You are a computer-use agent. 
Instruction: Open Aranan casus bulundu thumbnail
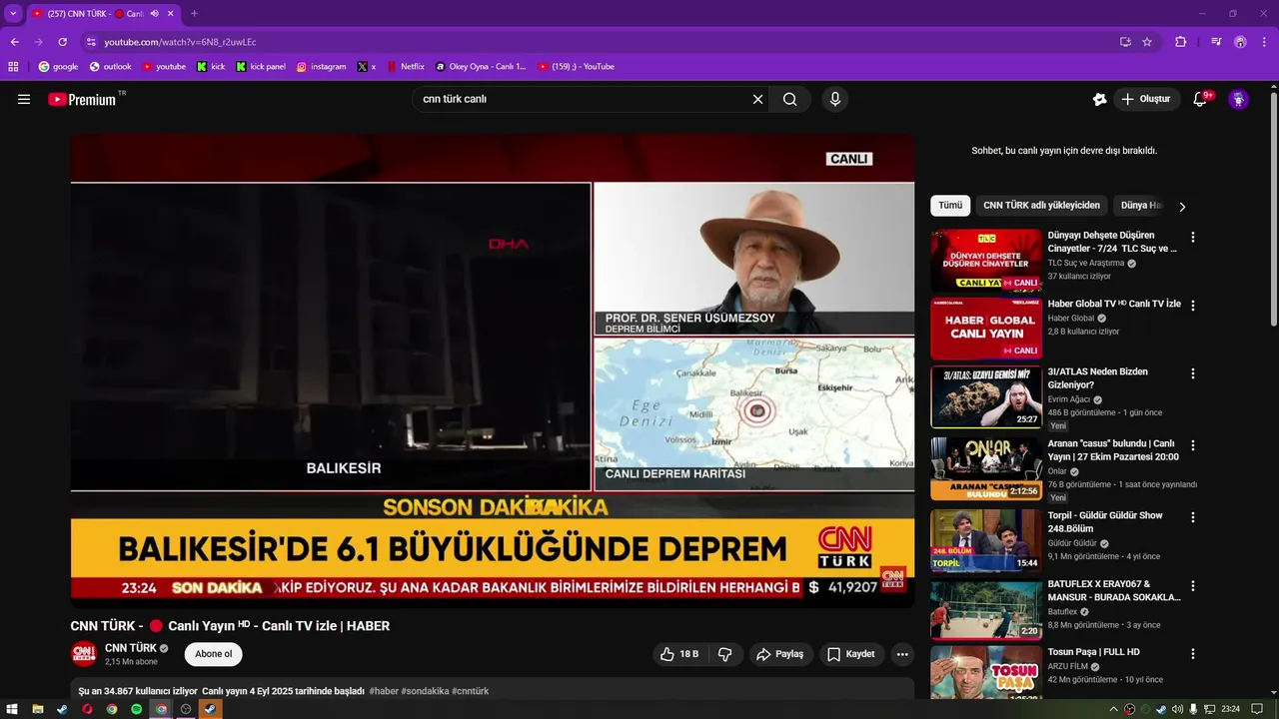[x=986, y=468]
